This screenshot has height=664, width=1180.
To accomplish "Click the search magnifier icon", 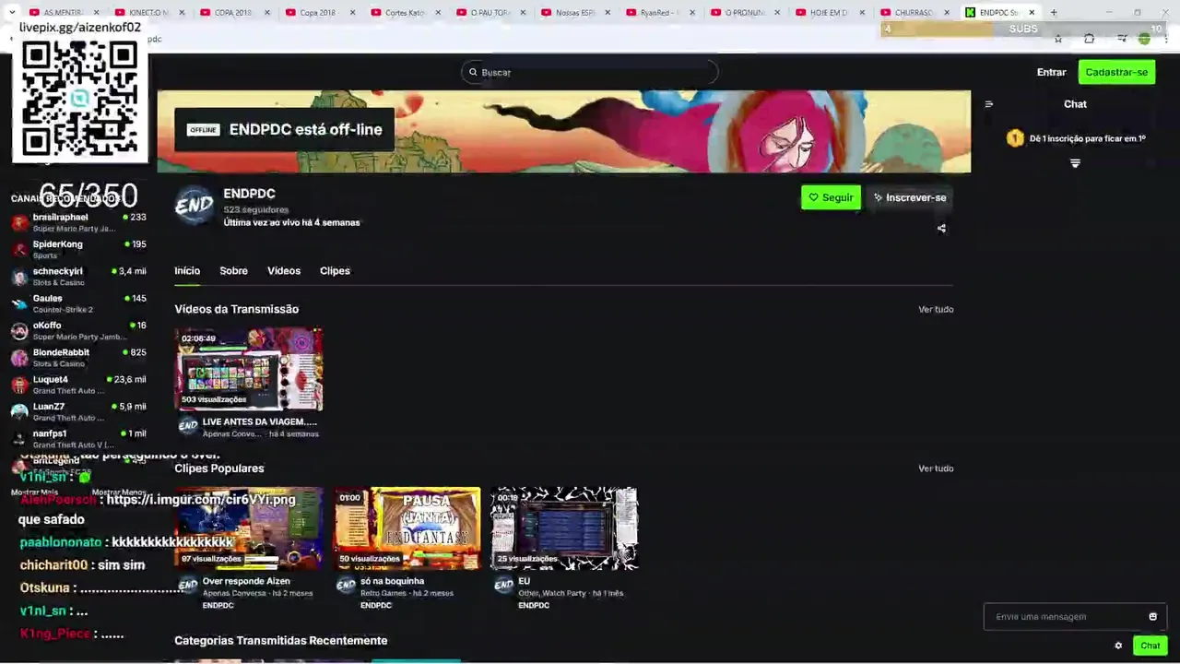I will [x=473, y=72].
